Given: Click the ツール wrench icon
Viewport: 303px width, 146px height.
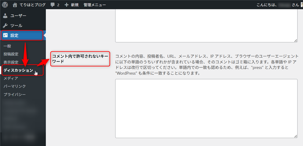Looking at the screenshot, I should [5, 25].
